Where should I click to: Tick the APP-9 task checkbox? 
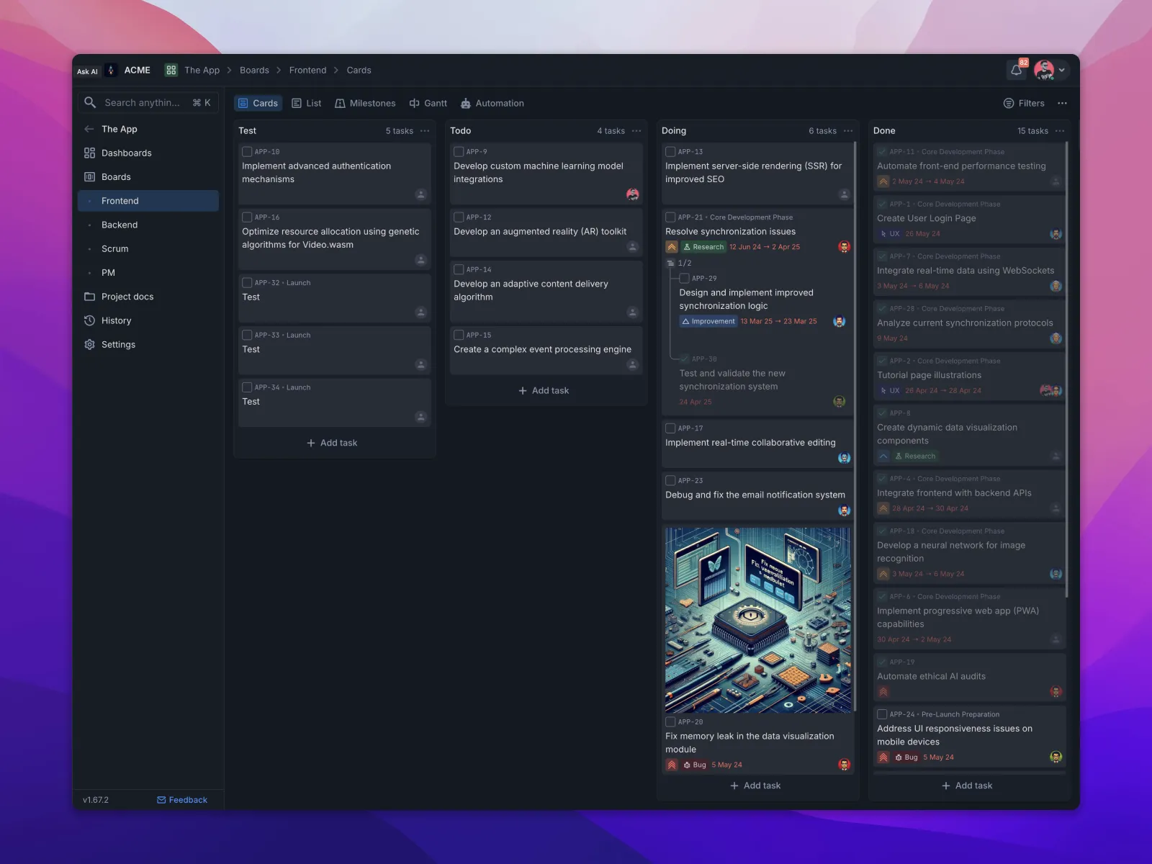click(x=459, y=152)
